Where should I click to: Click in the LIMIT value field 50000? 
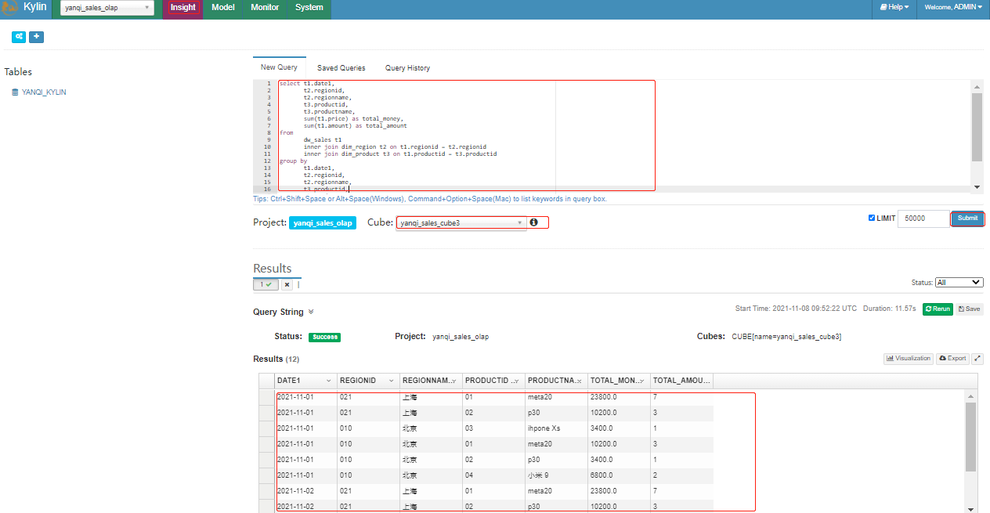coord(923,219)
